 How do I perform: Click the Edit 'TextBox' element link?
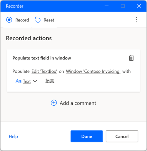click(x=44, y=71)
